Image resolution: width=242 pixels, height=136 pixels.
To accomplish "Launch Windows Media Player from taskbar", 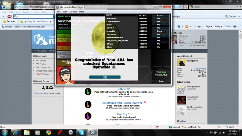I will click(x=37, y=132).
